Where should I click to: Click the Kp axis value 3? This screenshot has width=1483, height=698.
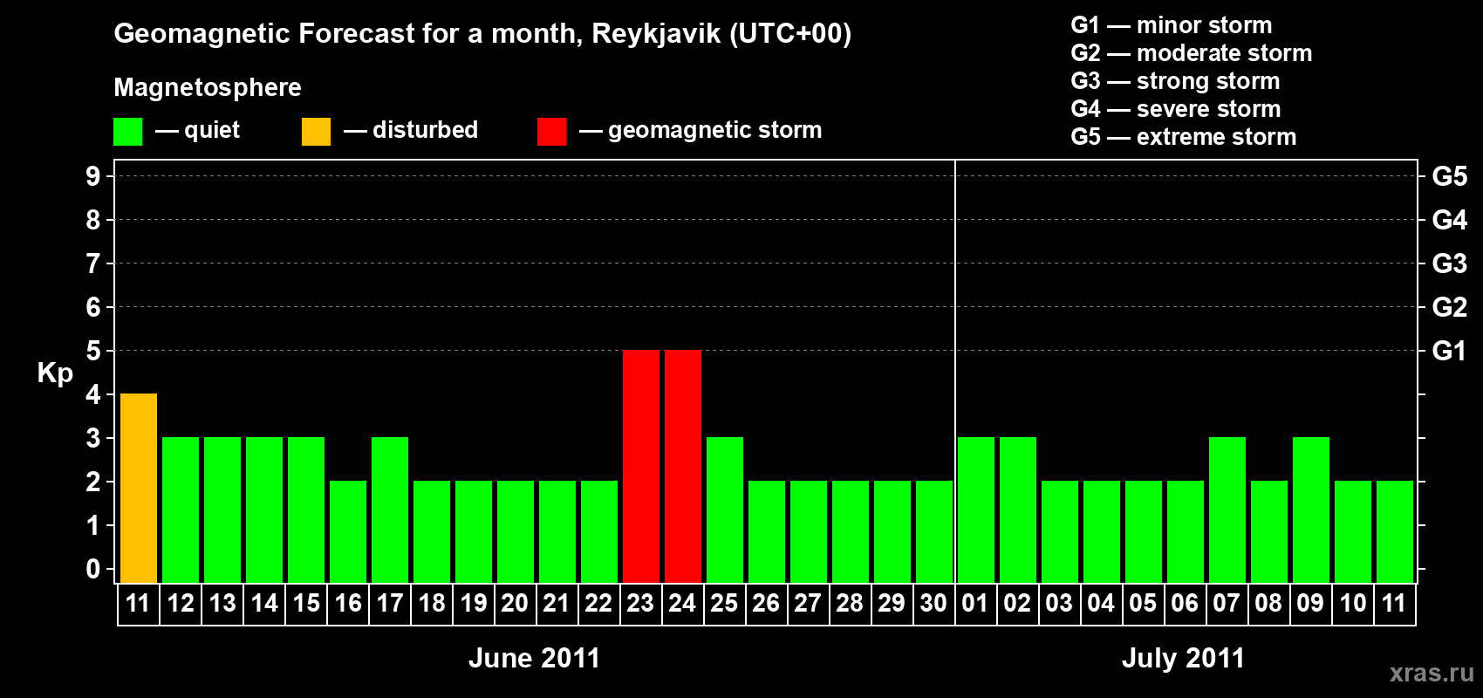[x=93, y=439]
